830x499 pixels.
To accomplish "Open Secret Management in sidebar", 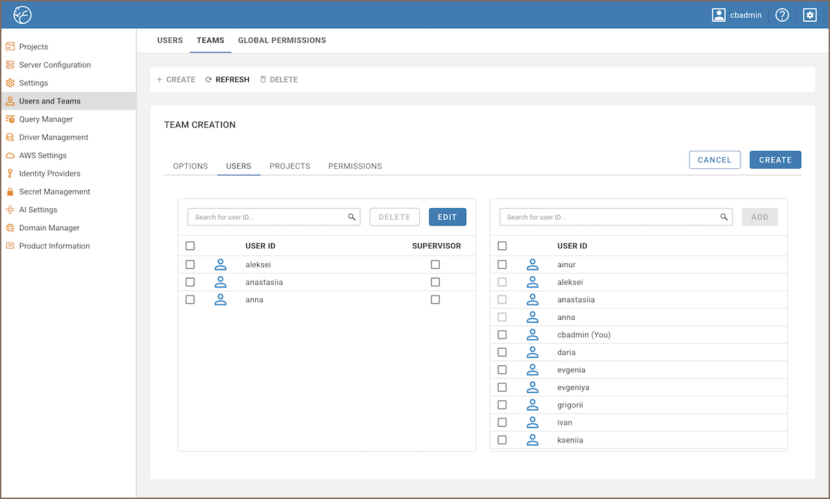I will click(54, 192).
